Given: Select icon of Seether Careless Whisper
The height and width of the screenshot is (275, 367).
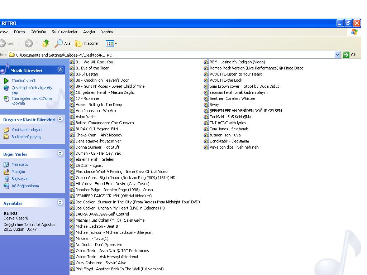Looking at the screenshot, I should (206, 98).
